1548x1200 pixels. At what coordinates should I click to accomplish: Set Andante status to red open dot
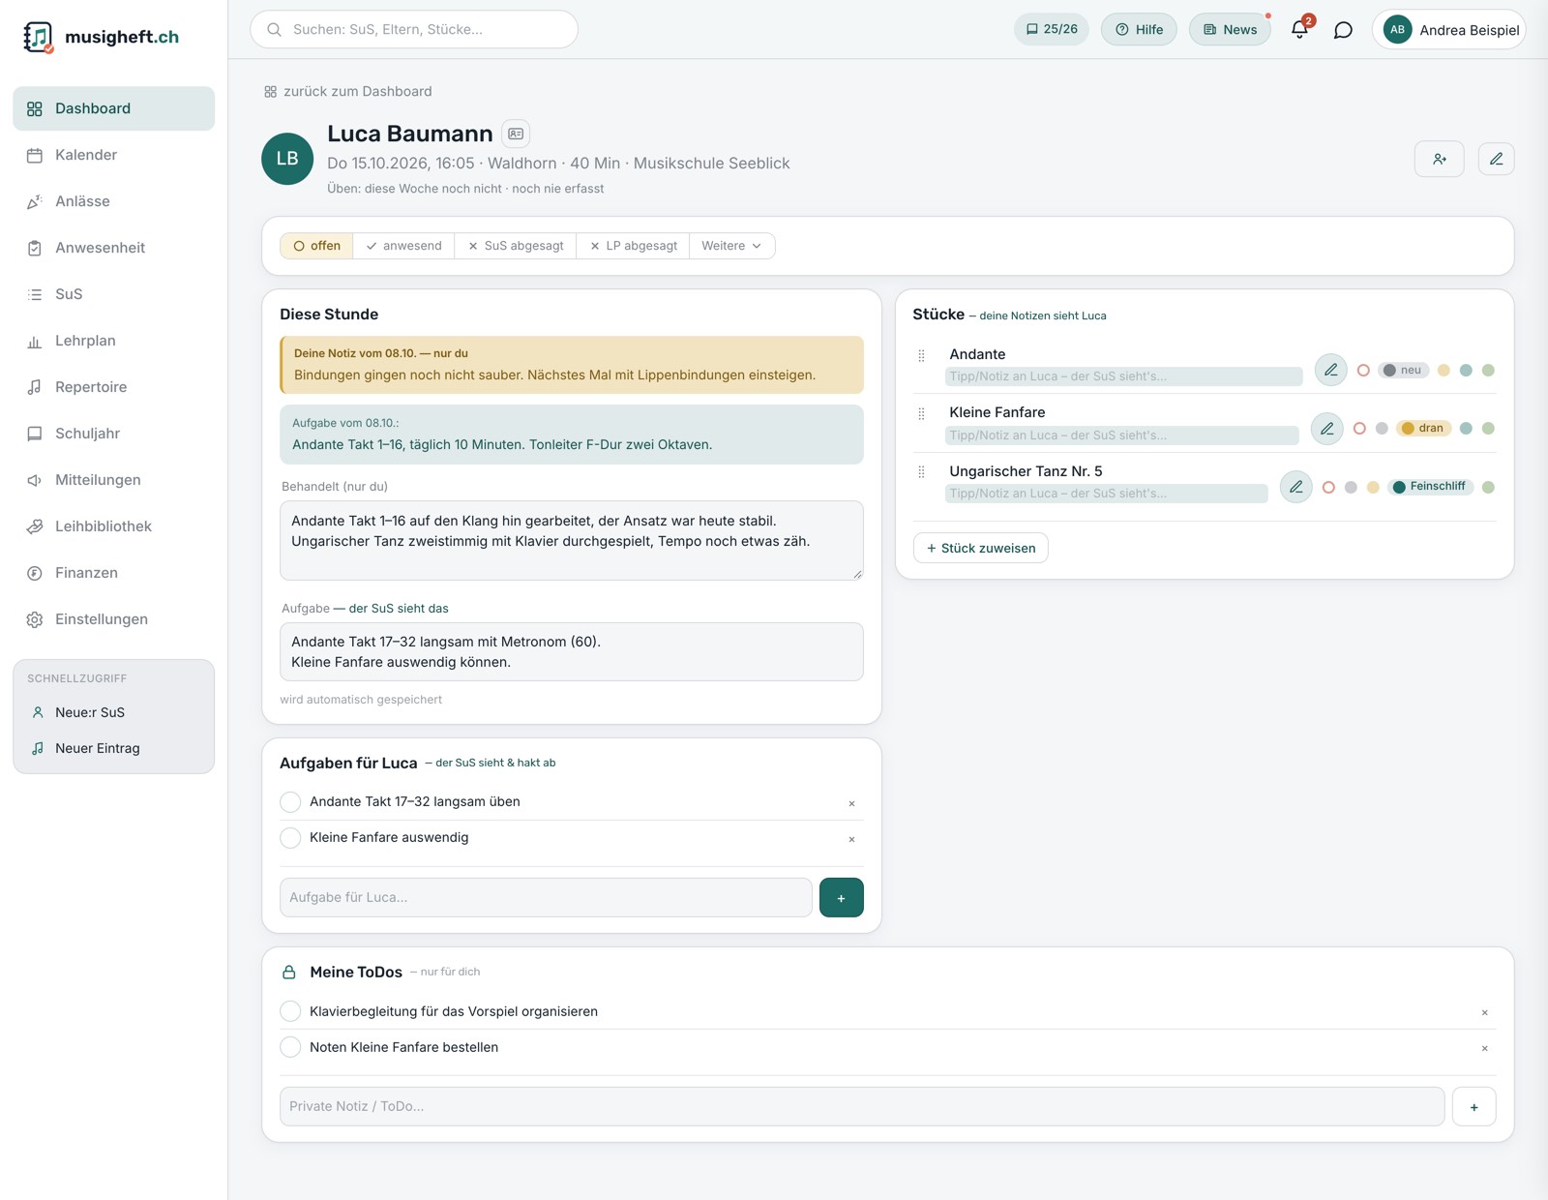[x=1363, y=370]
